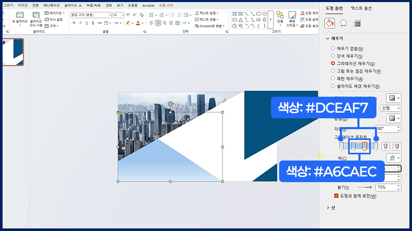Click the Shape Fill (도형 채우기) button
Screen dimensions: 412x231
click(310, 13)
